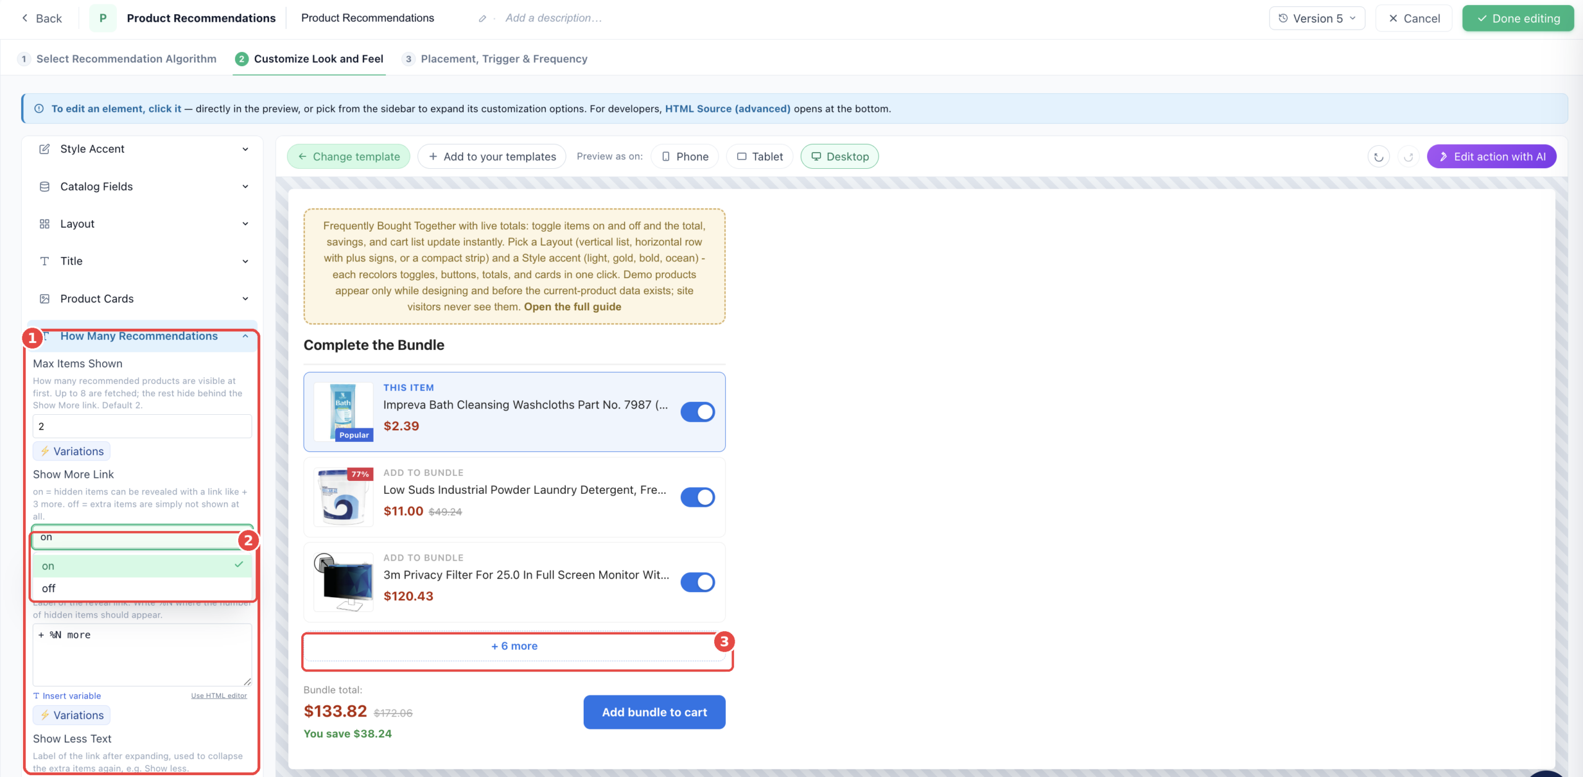
Task: Click the Max Items Shown input field
Action: click(x=142, y=427)
